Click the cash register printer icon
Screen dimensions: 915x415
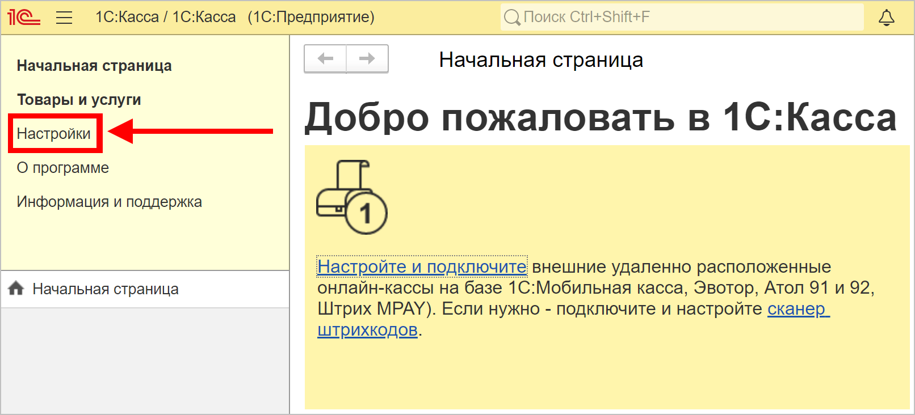[x=352, y=197]
